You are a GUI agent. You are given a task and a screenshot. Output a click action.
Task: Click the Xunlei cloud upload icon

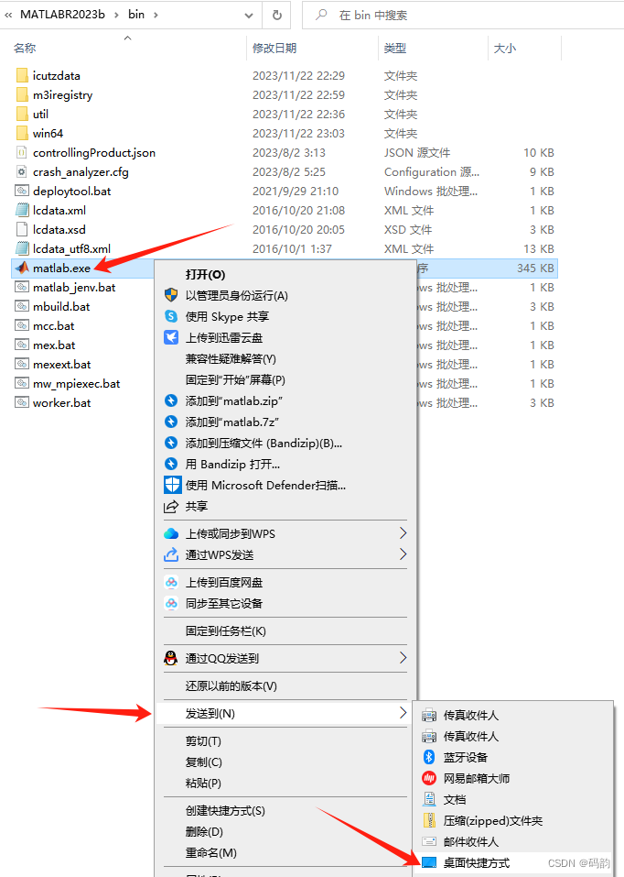(x=171, y=337)
